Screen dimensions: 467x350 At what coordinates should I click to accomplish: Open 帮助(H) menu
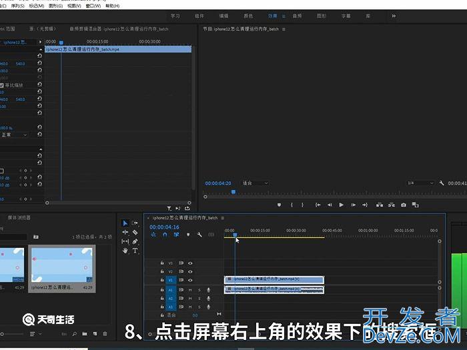click(113, 6)
